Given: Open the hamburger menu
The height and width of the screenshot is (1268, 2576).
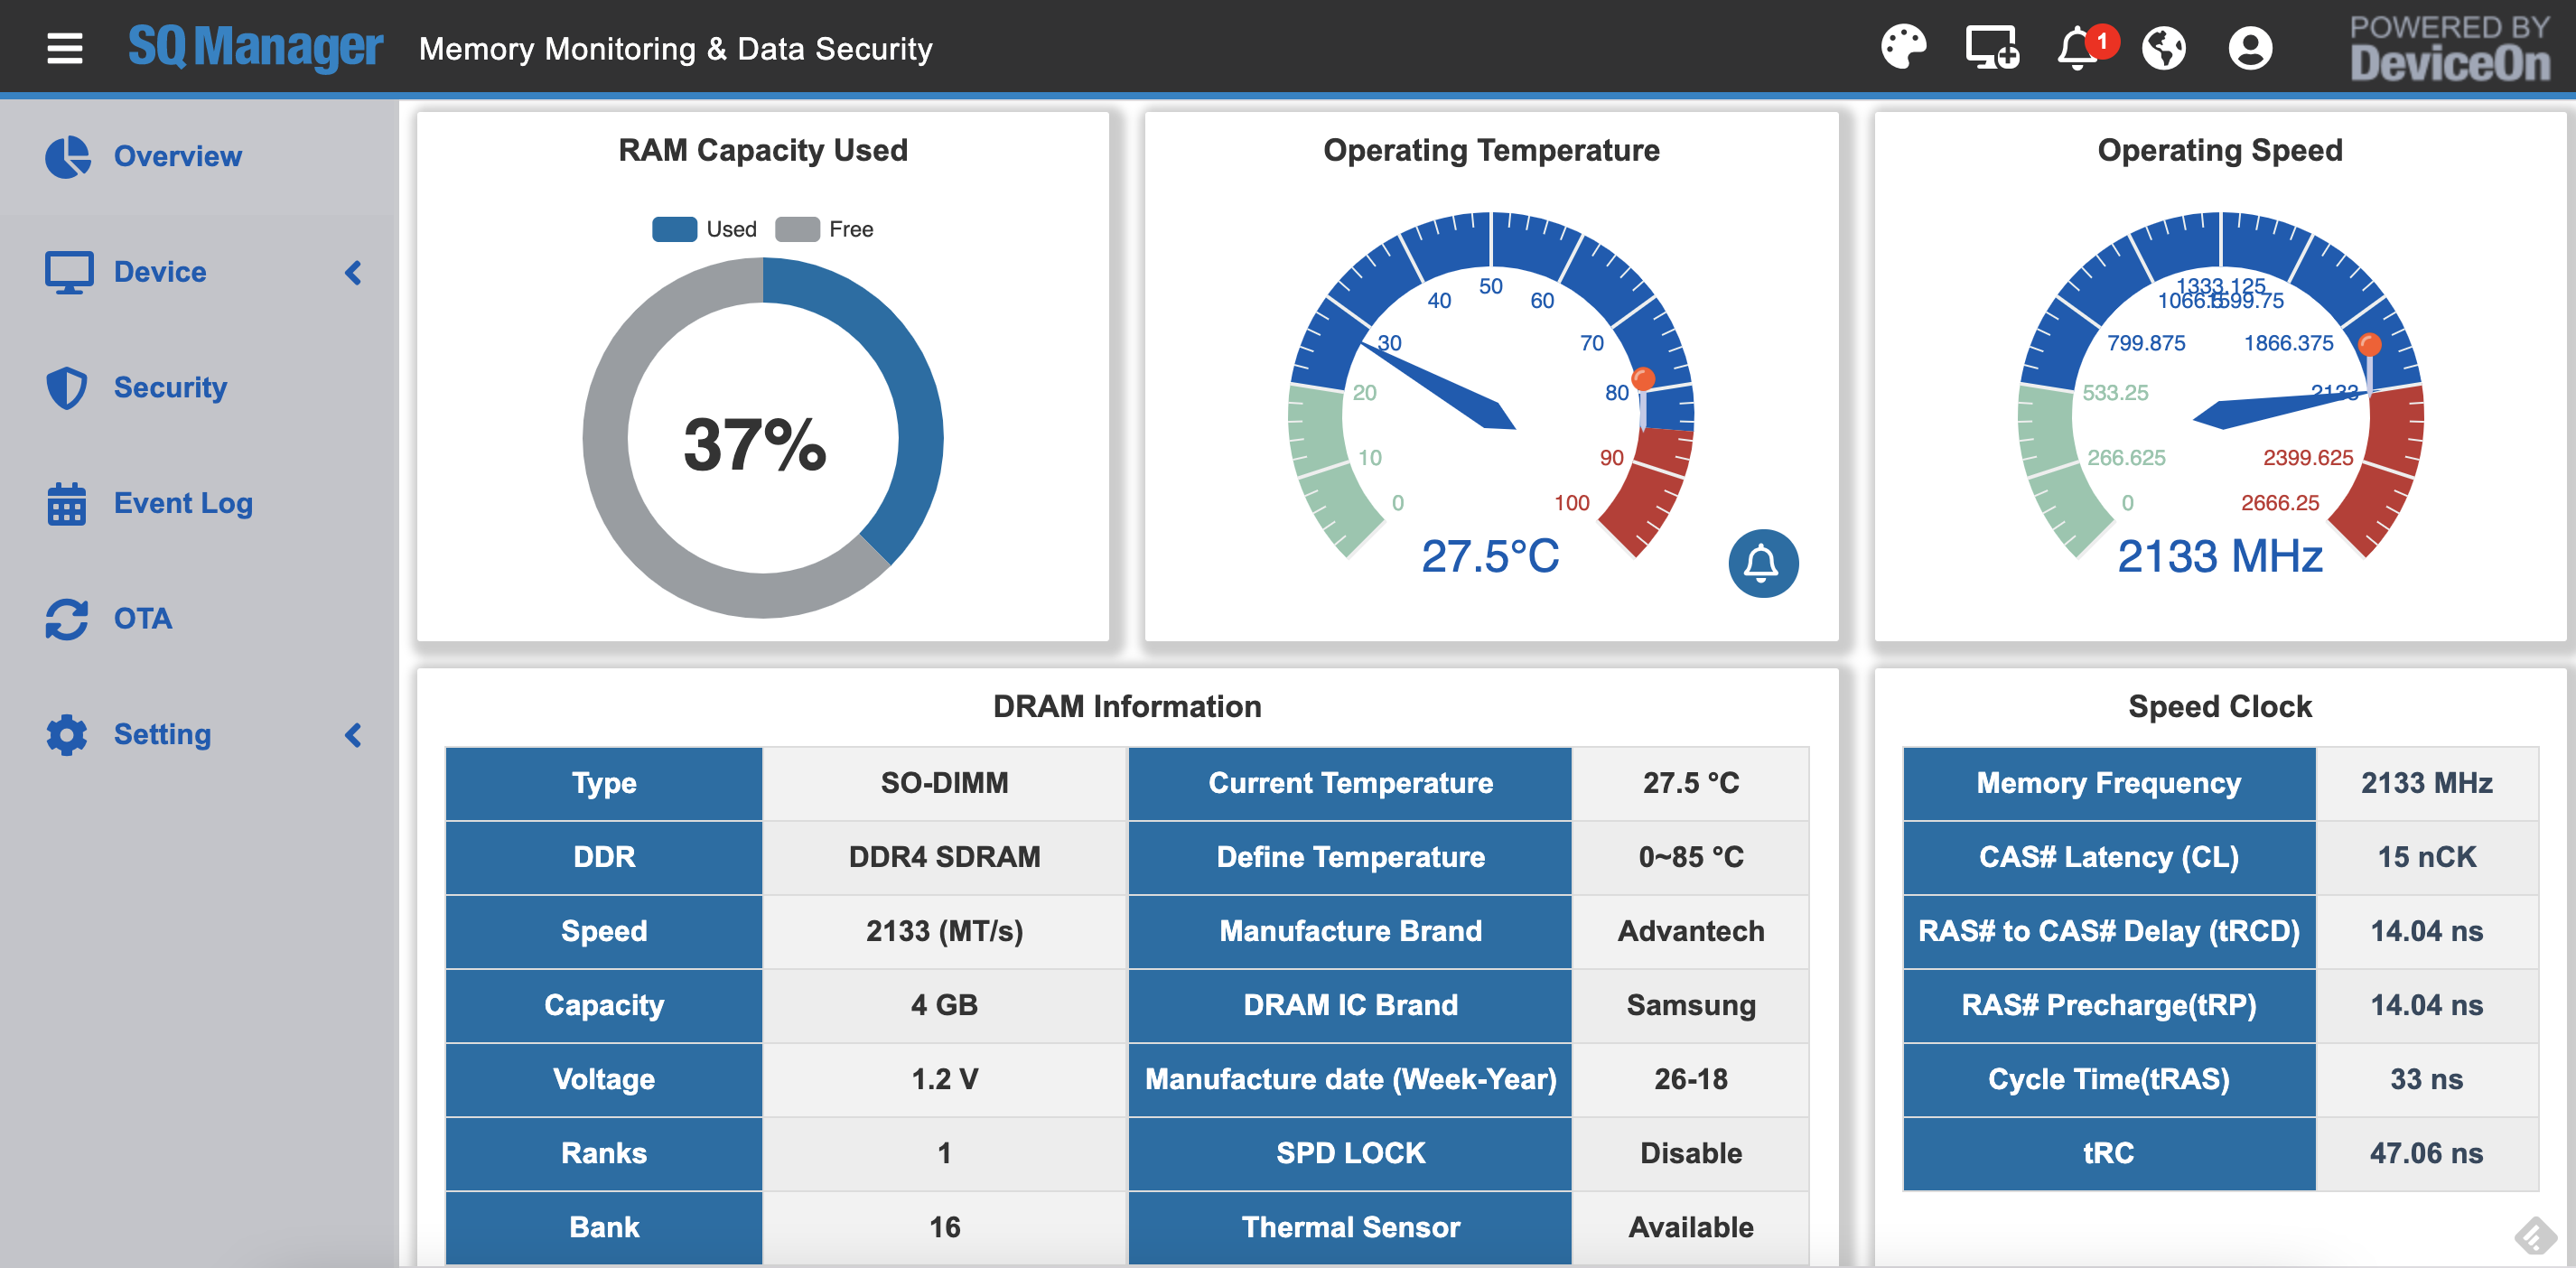Looking at the screenshot, I should 65,47.
